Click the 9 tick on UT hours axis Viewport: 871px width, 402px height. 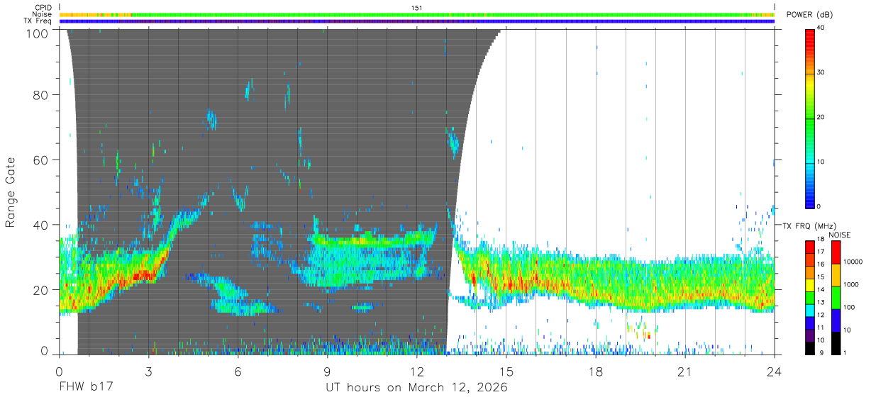[328, 372]
